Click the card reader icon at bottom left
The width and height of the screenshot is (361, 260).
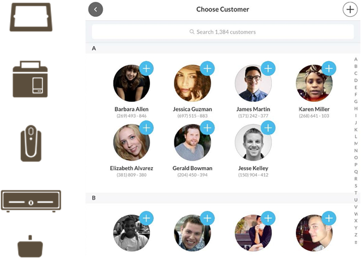(30, 247)
